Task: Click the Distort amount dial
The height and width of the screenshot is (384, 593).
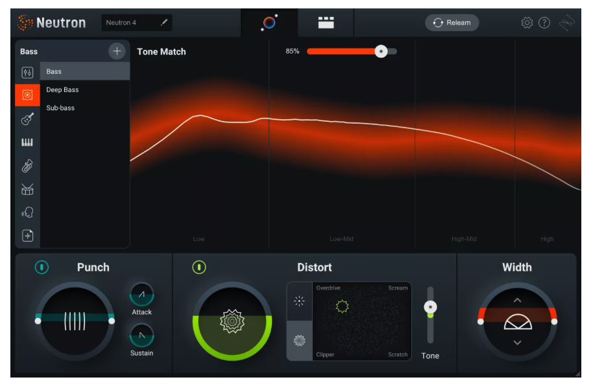Action: 232,321
